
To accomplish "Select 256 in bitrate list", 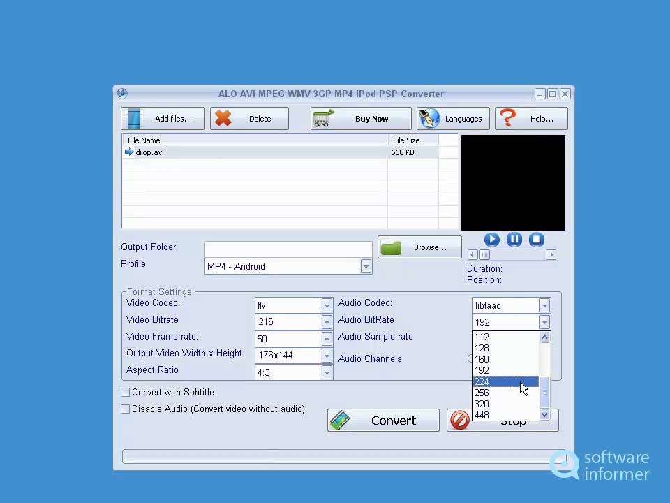I will click(x=506, y=393).
